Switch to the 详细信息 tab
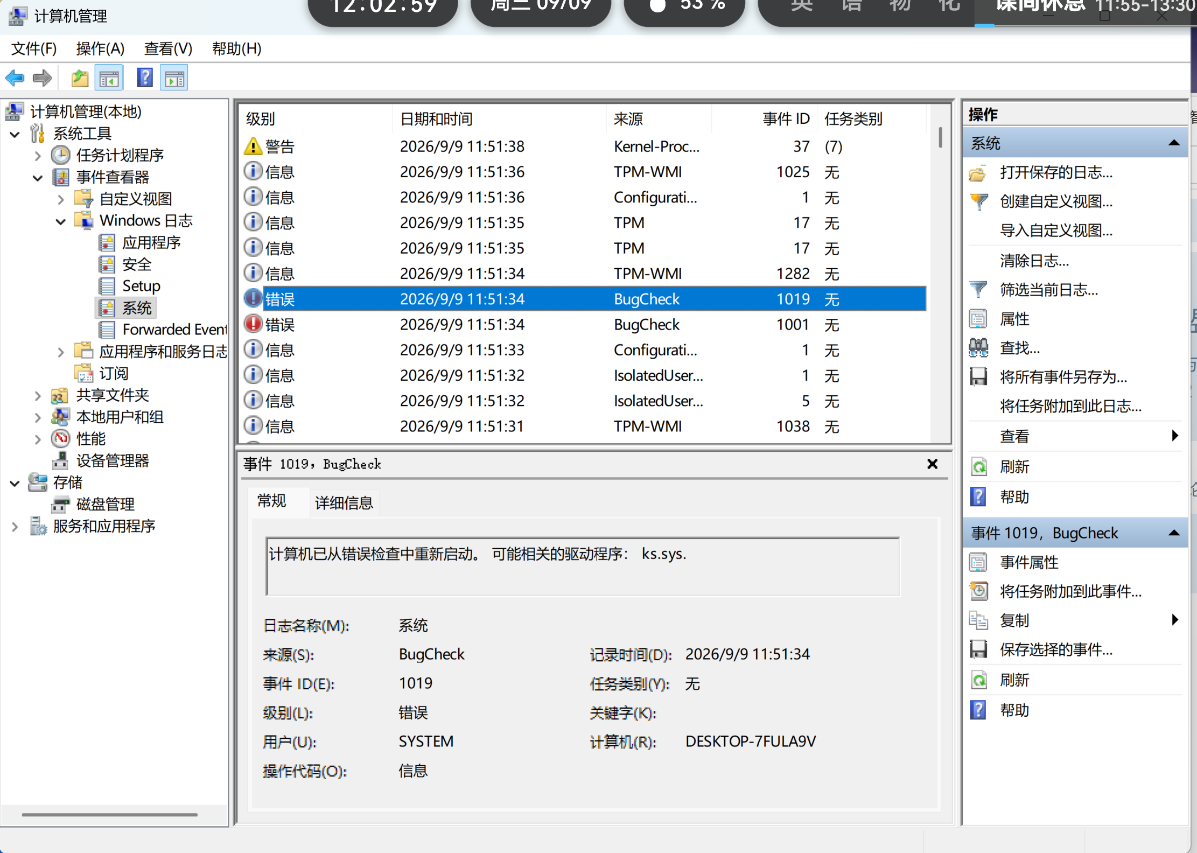 click(344, 503)
